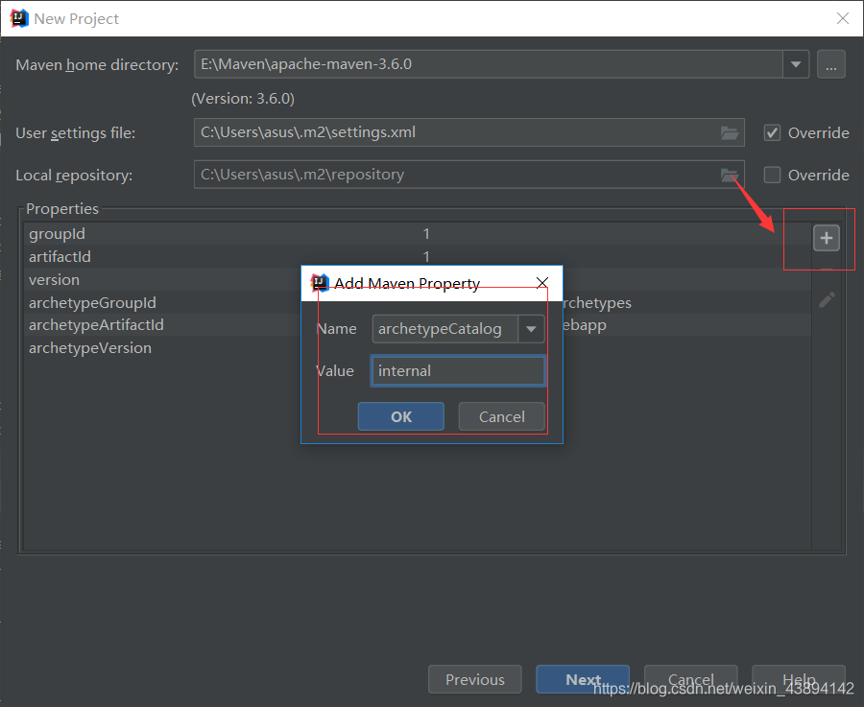Click the IntelliJ icon in Add Maven Property title

320,283
